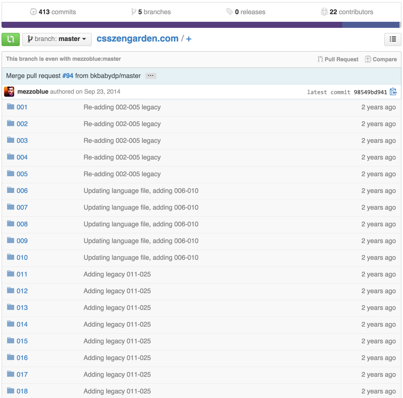403x398 pixels.
Task: Click the folder icon for 017
Action: click(x=11, y=374)
